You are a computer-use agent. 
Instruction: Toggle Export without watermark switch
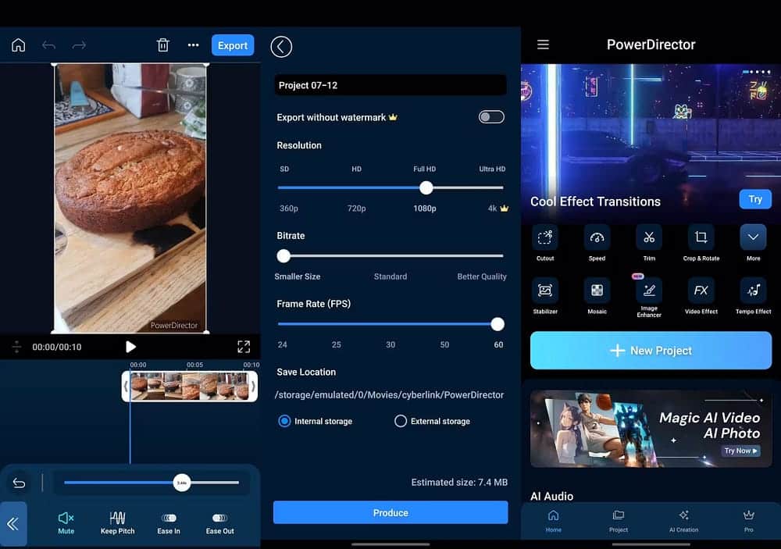tap(491, 117)
